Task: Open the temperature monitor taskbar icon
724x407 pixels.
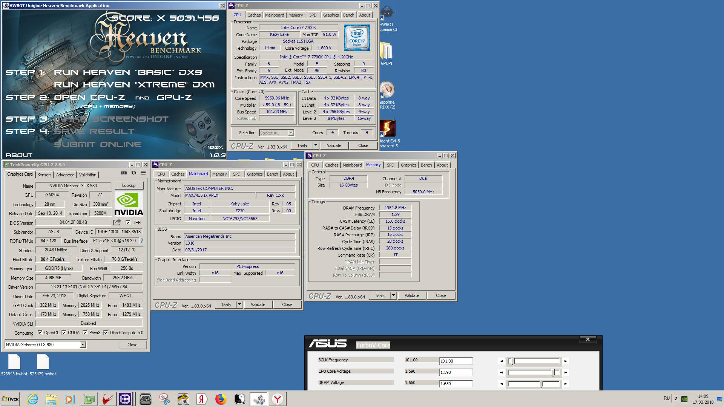Action: [183, 399]
